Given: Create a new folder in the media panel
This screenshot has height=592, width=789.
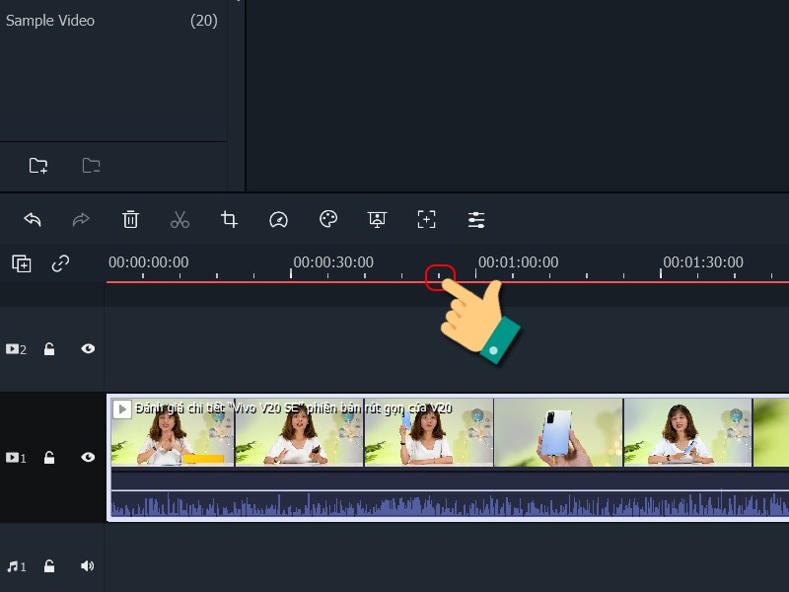Looking at the screenshot, I should click(x=36, y=165).
